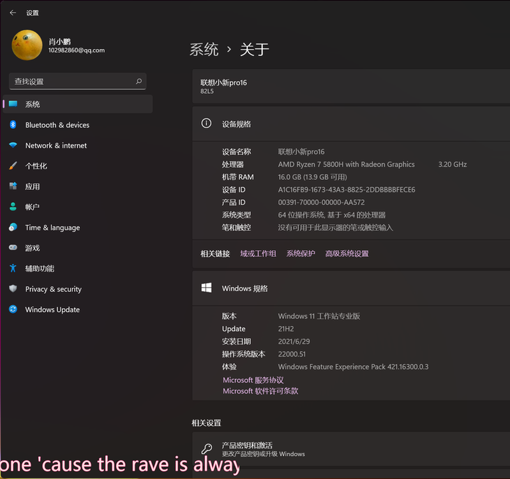Viewport: 510px width, 479px height.
Task: Click the key icon for 产品密钥和激活
Action: 207,449
